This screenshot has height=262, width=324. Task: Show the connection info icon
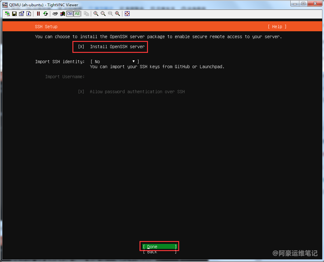(29, 14)
